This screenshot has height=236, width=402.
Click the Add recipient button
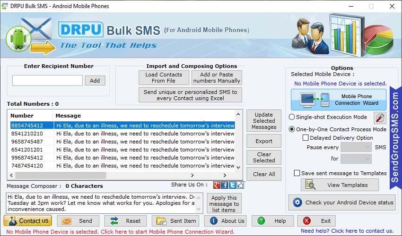click(x=95, y=81)
